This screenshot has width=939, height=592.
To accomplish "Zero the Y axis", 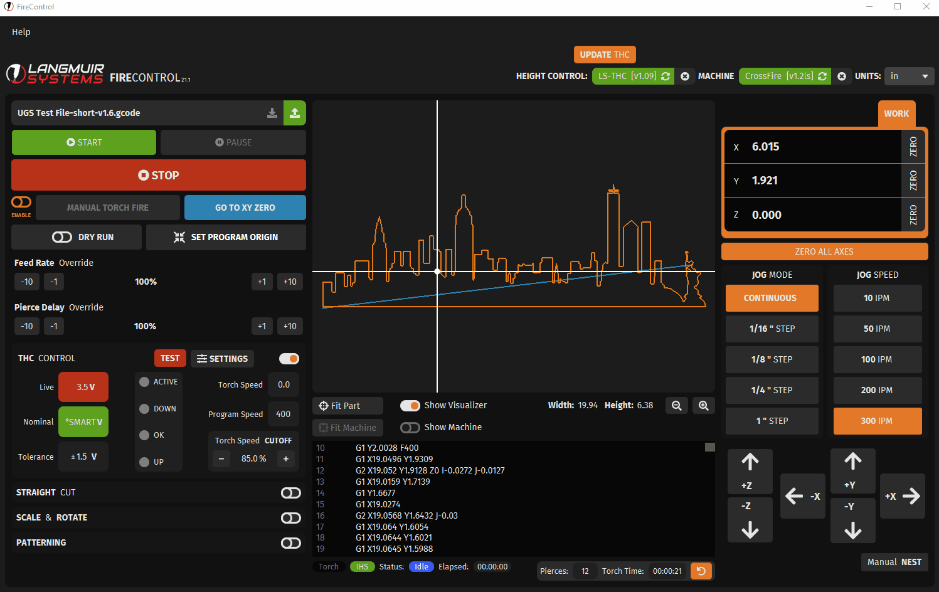I will coord(913,181).
